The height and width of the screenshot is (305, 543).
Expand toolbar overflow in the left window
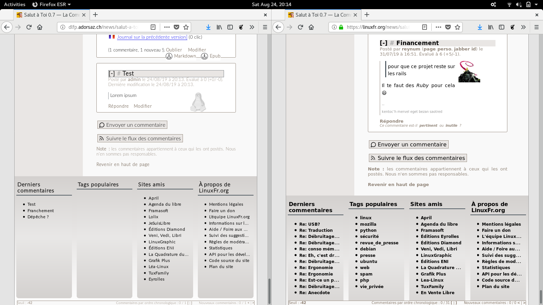tap(252, 27)
